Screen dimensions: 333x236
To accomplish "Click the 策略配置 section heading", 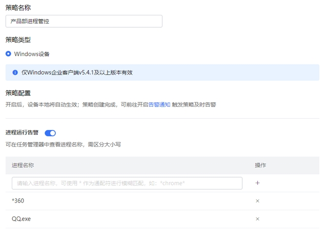I will click(18, 93).
